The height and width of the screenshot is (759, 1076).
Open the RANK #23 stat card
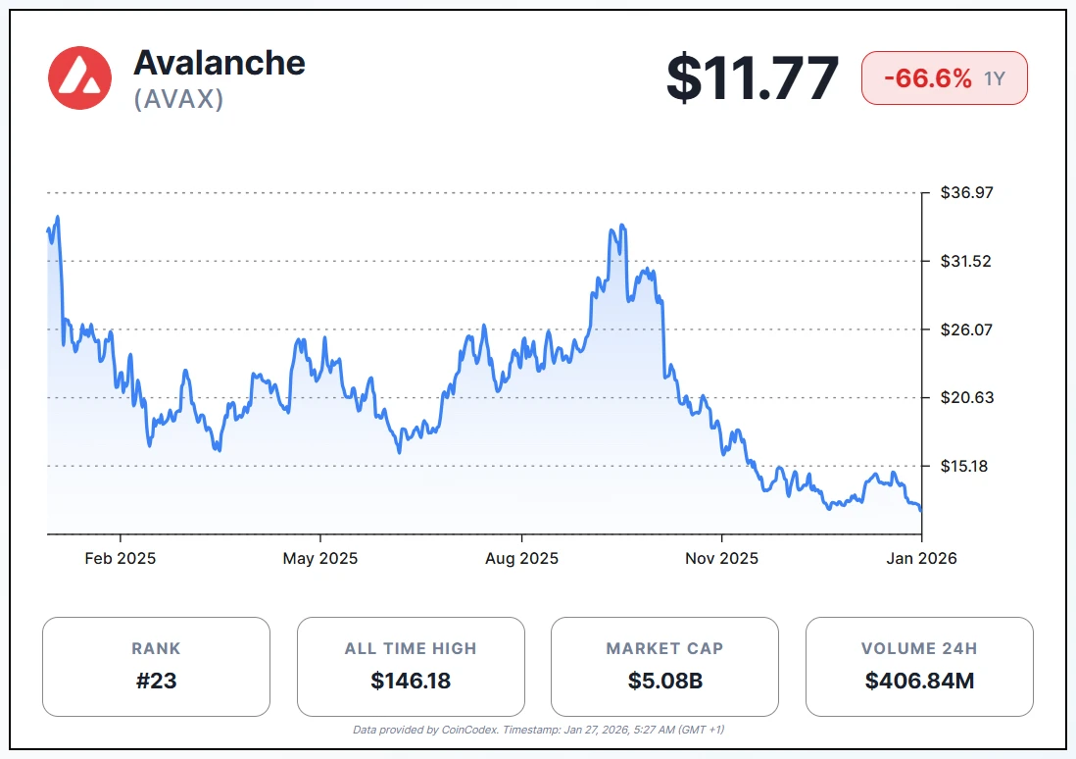(156, 666)
